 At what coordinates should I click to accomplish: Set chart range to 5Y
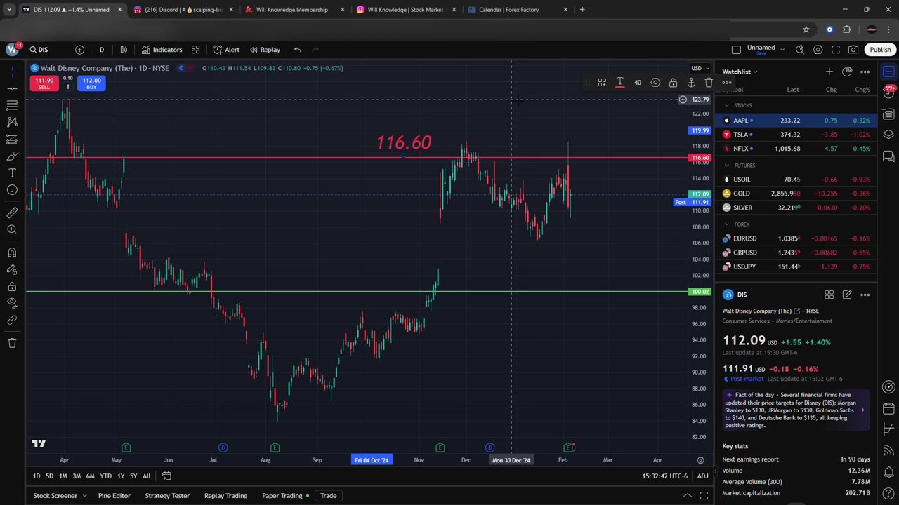pos(133,476)
